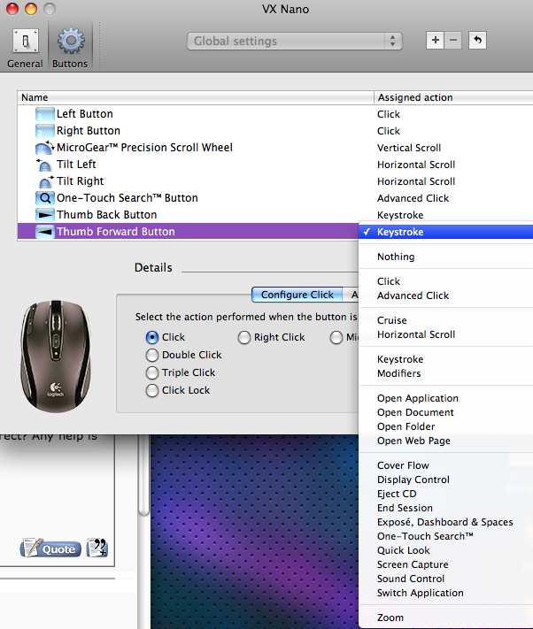Select the Thumb Back Button icon
Screen dimensions: 533x629
(x=44, y=215)
